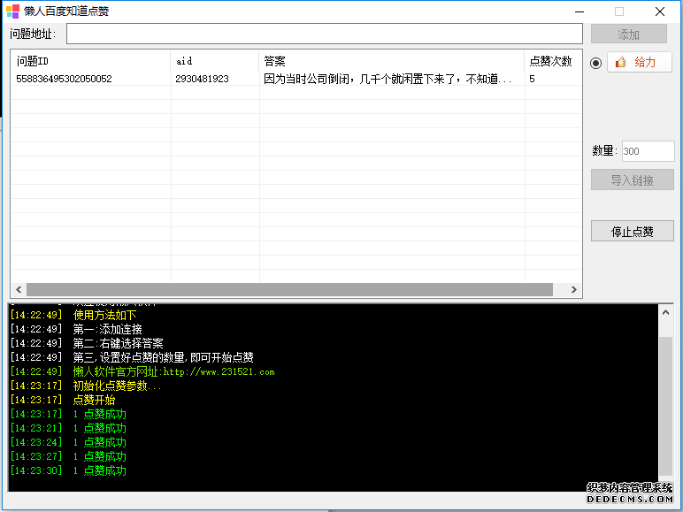Click the log panel's scroll up arrow
Screen dimensions: 683x512
(x=665, y=313)
